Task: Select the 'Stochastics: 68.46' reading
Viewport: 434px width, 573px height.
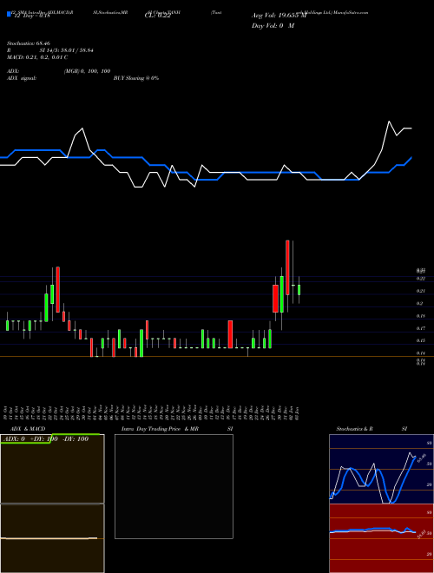Action: [28, 43]
